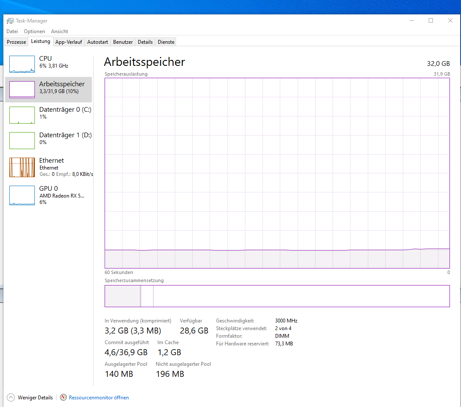
Task: Click the '73,3 MB' hardware reserved value
Action: (284, 344)
